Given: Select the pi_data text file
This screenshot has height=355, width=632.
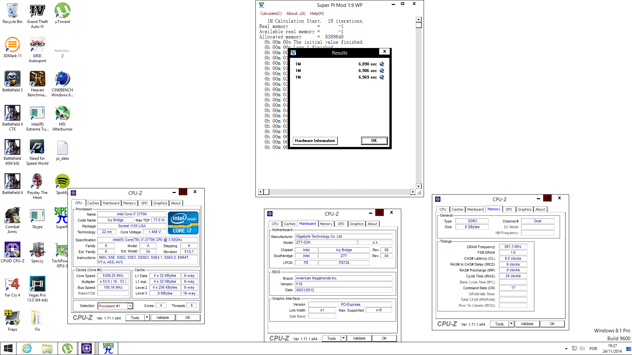Looking at the screenshot, I should (62, 150).
